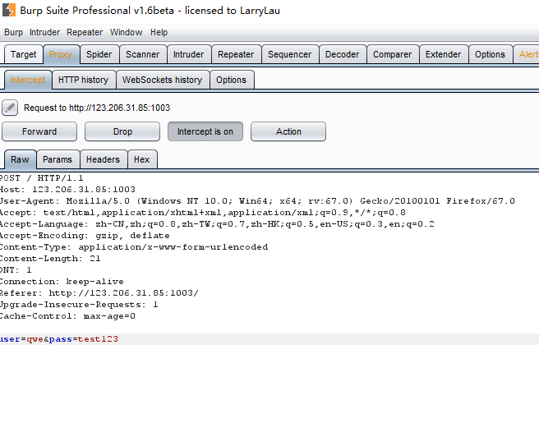The width and height of the screenshot is (539, 423).
Task: Click the 'Upgrade-Insecure-Requests: 1' line
Action: (x=79, y=305)
